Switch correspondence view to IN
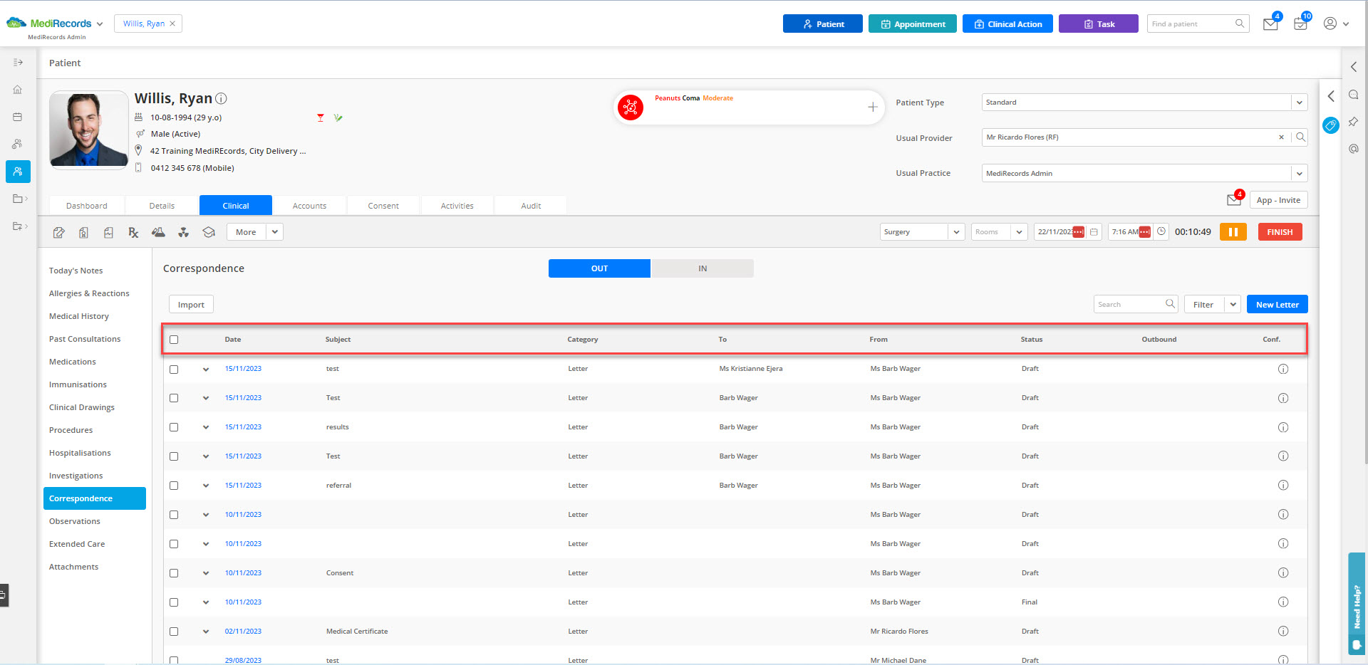Viewport: 1368px width, 665px height. pyautogui.click(x=703, y=268)
